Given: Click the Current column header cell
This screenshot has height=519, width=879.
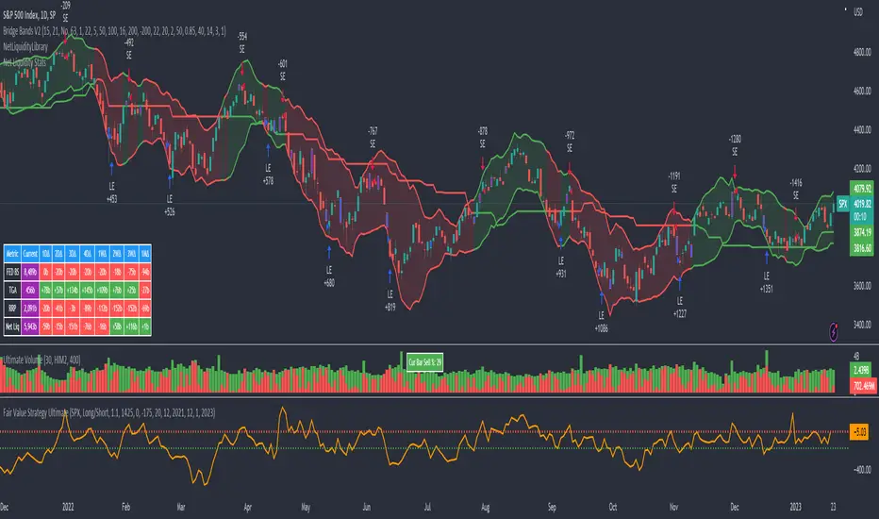Looking at the screenshot, I should (30, 254).
